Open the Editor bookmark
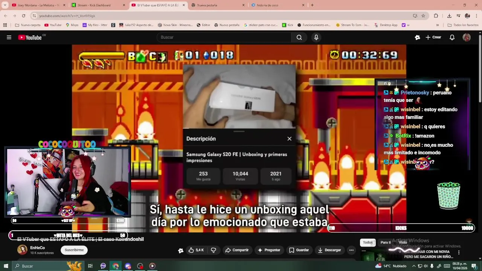 click(x=203, y=25)
